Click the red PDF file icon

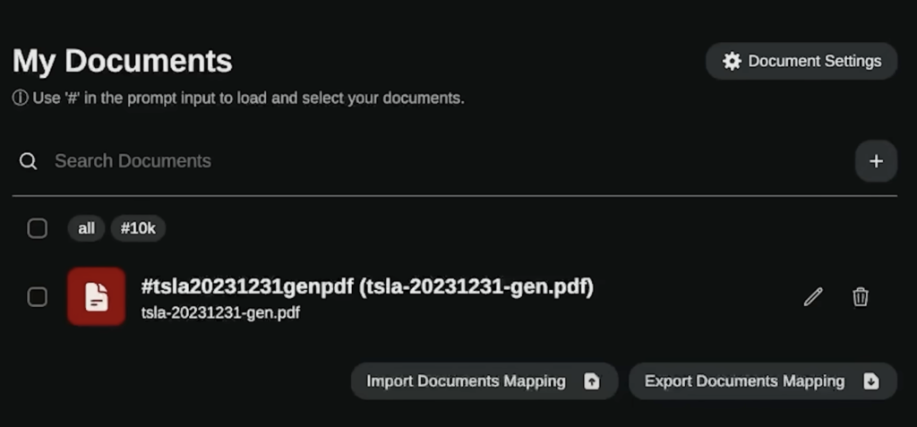pos(97,296)
